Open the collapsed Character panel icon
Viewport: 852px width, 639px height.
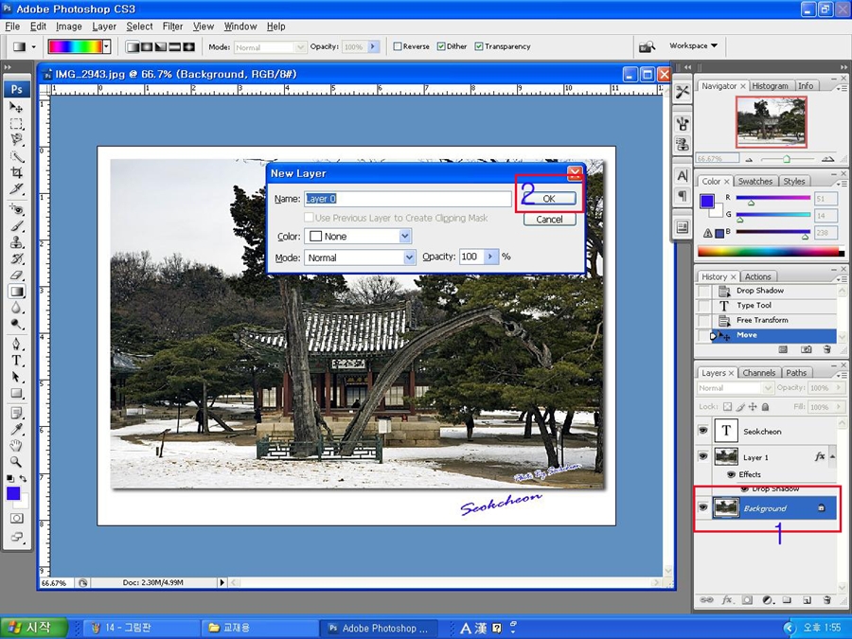click(683, 175)
